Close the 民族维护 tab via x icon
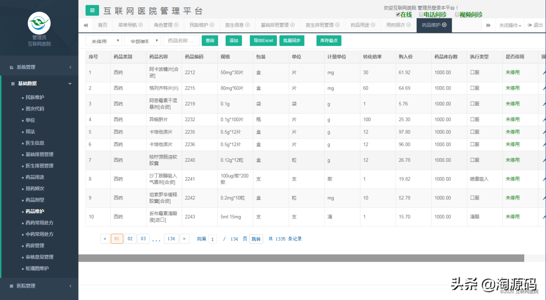 point(212,25)
